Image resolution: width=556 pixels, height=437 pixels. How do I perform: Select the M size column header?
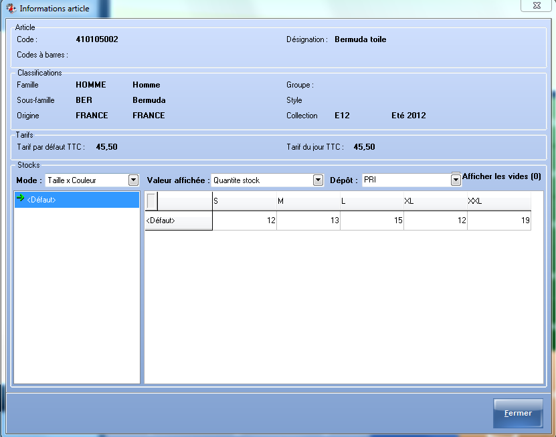coord(308,201)
